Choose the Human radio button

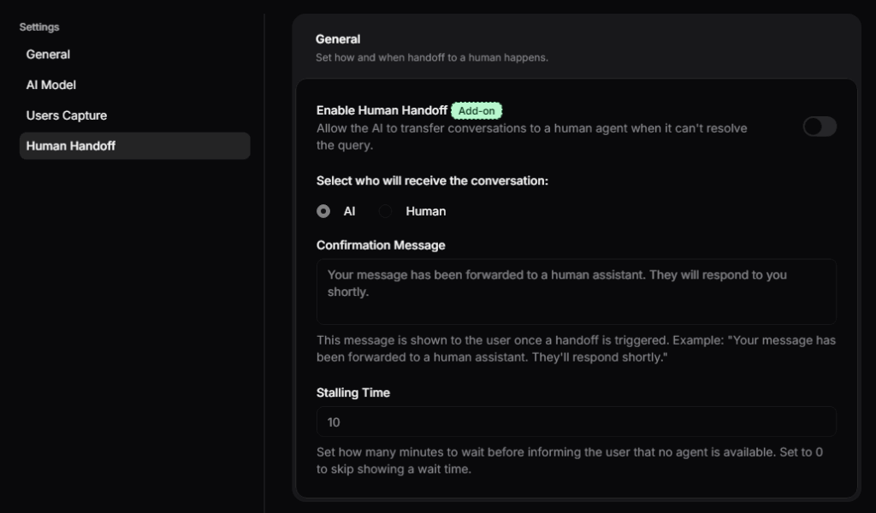tap(386, 211)
